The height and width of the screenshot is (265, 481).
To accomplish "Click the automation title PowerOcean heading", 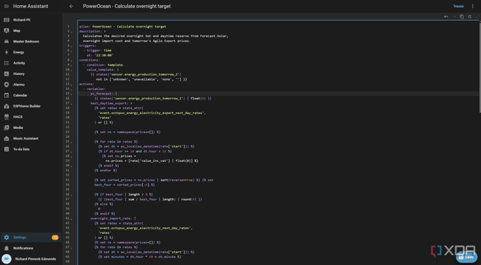I will coord(127,6).
